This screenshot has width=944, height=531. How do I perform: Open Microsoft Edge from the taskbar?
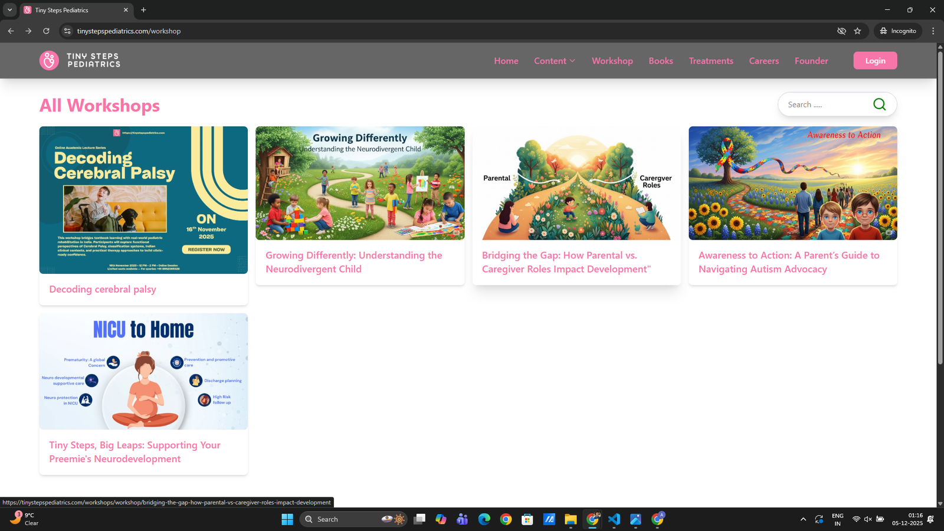[484, 519]
